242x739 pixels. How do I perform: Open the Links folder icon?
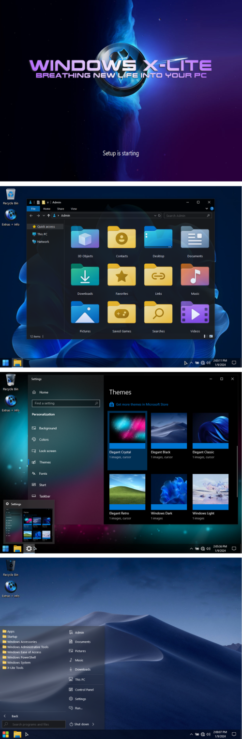pyautogui.click(x=158, y=275)
